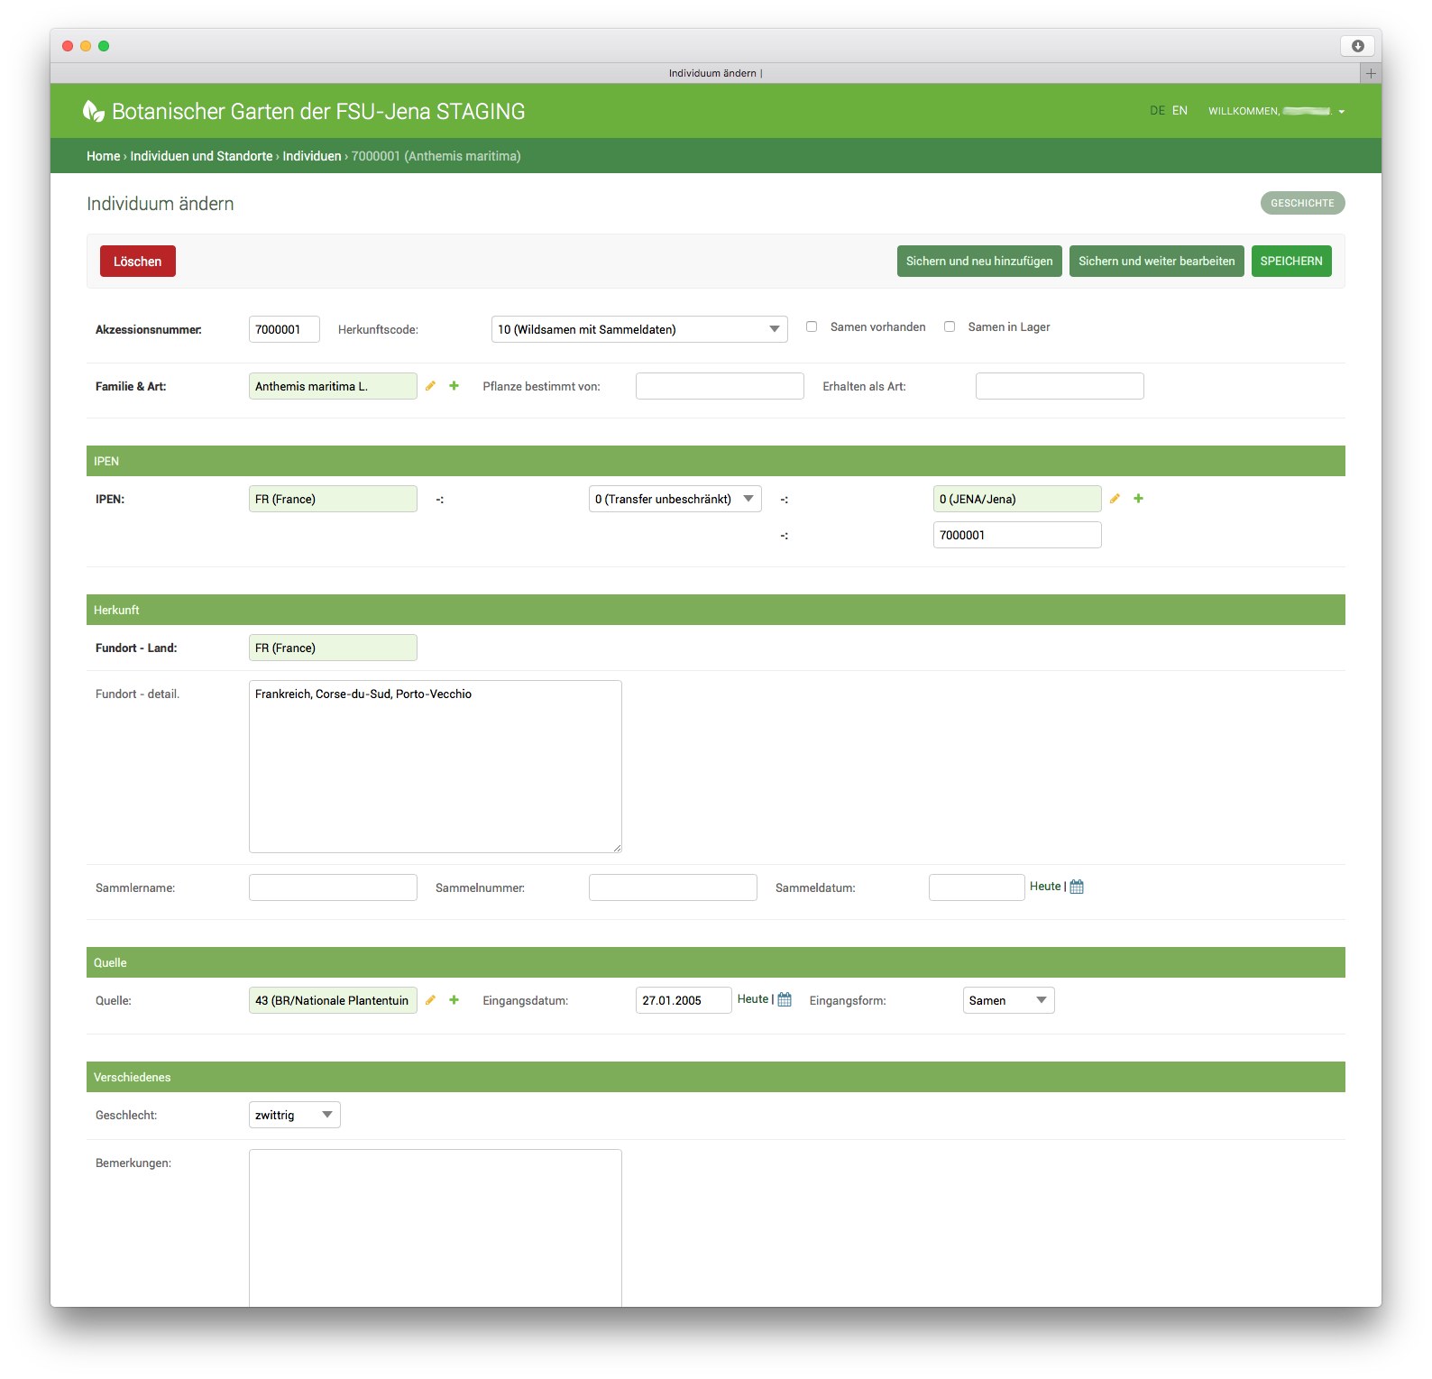Focus the Sammlername field
The image size is (1432, 1379).
click(x=333, y=887)
